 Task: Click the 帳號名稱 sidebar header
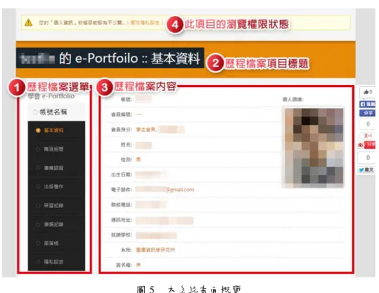click(x=53, y=112)
